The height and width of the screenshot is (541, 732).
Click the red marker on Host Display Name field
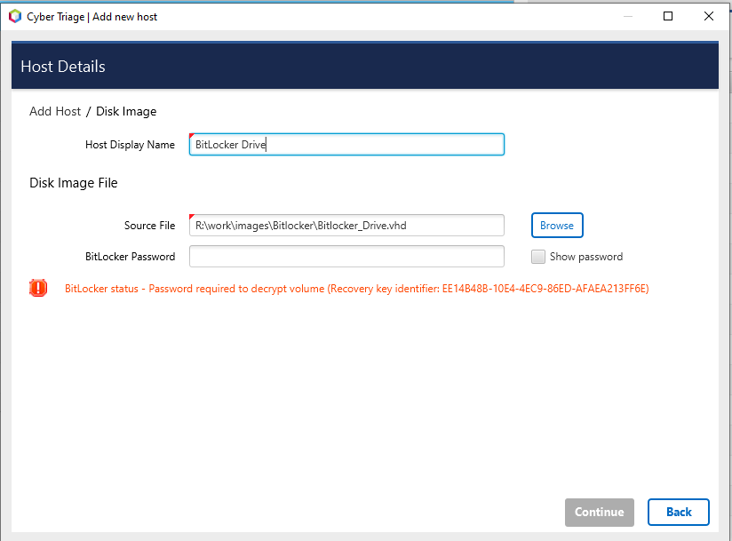(x=192, y=136)
